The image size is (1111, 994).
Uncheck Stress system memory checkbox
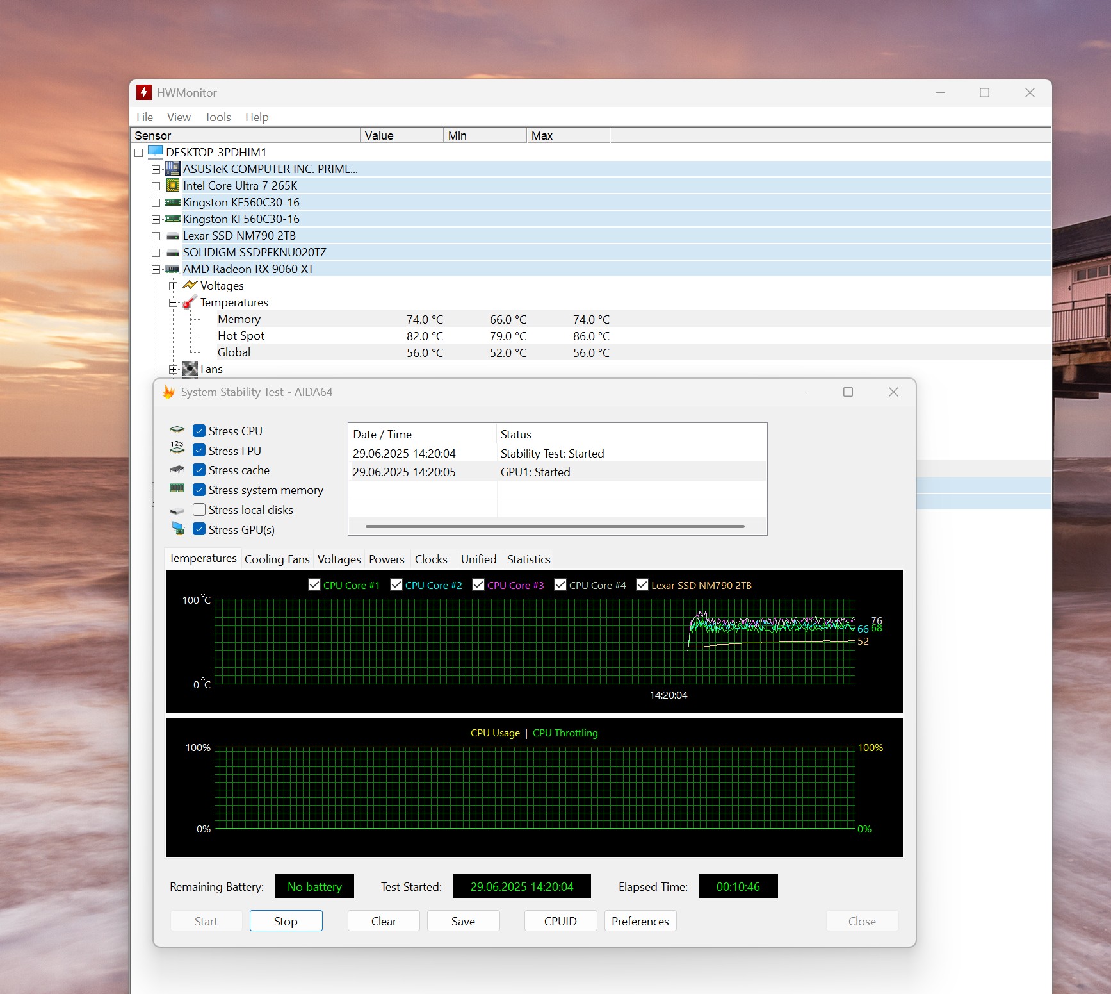coord(199,490)
